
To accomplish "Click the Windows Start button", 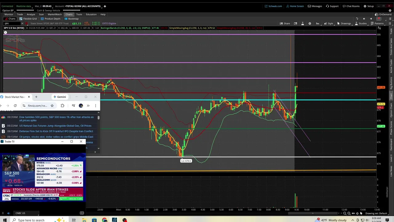I will coord(5,220).
